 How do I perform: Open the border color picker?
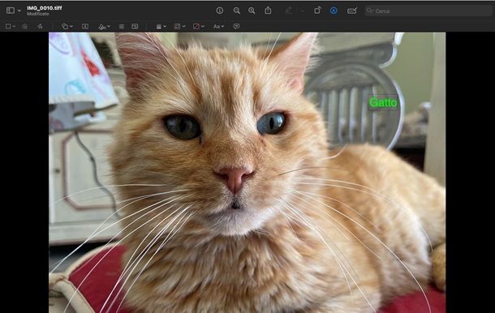pos(179,27)
